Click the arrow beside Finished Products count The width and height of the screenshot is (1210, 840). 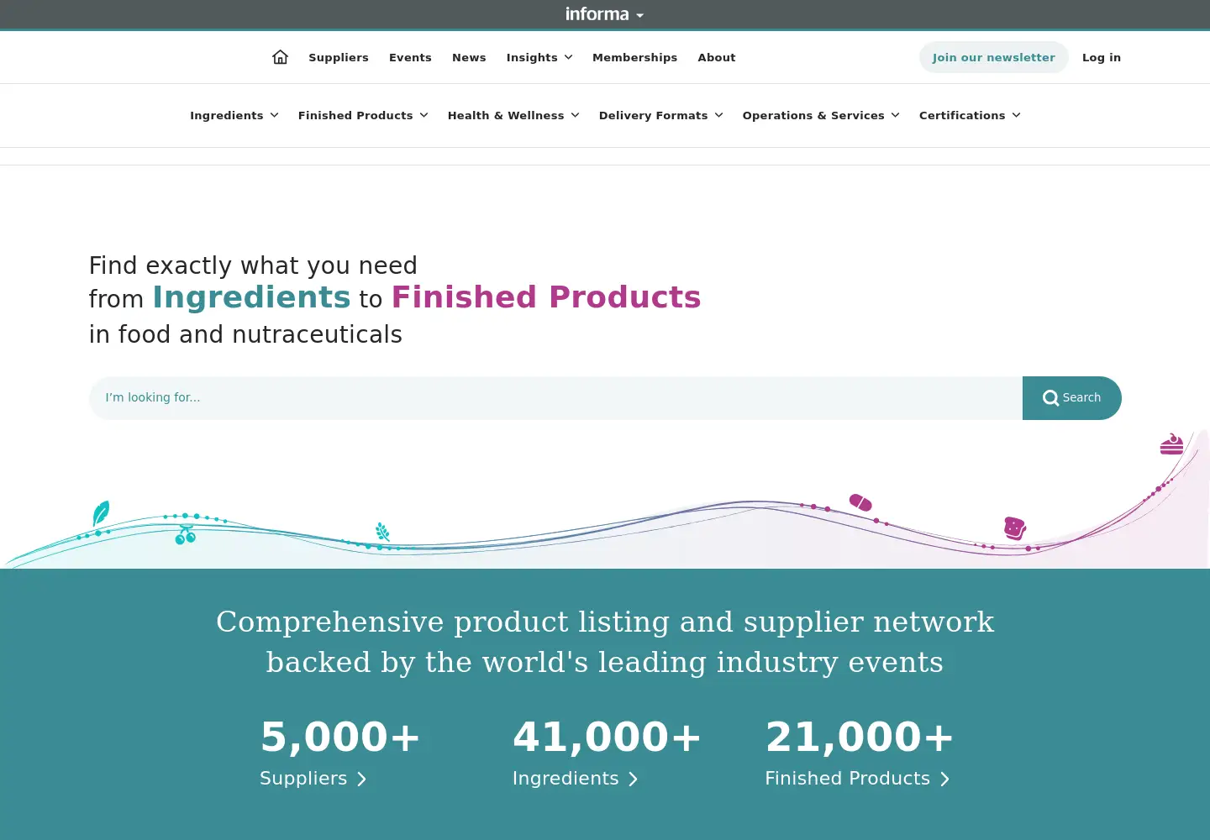point(944,780)
